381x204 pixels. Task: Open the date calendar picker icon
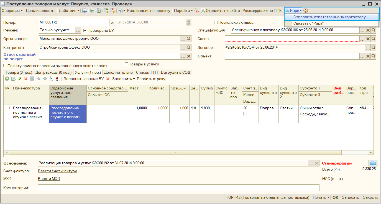click(x=188, y=22)
